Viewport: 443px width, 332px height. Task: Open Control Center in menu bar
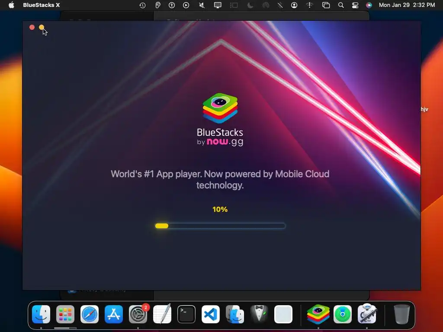point(355,5)
